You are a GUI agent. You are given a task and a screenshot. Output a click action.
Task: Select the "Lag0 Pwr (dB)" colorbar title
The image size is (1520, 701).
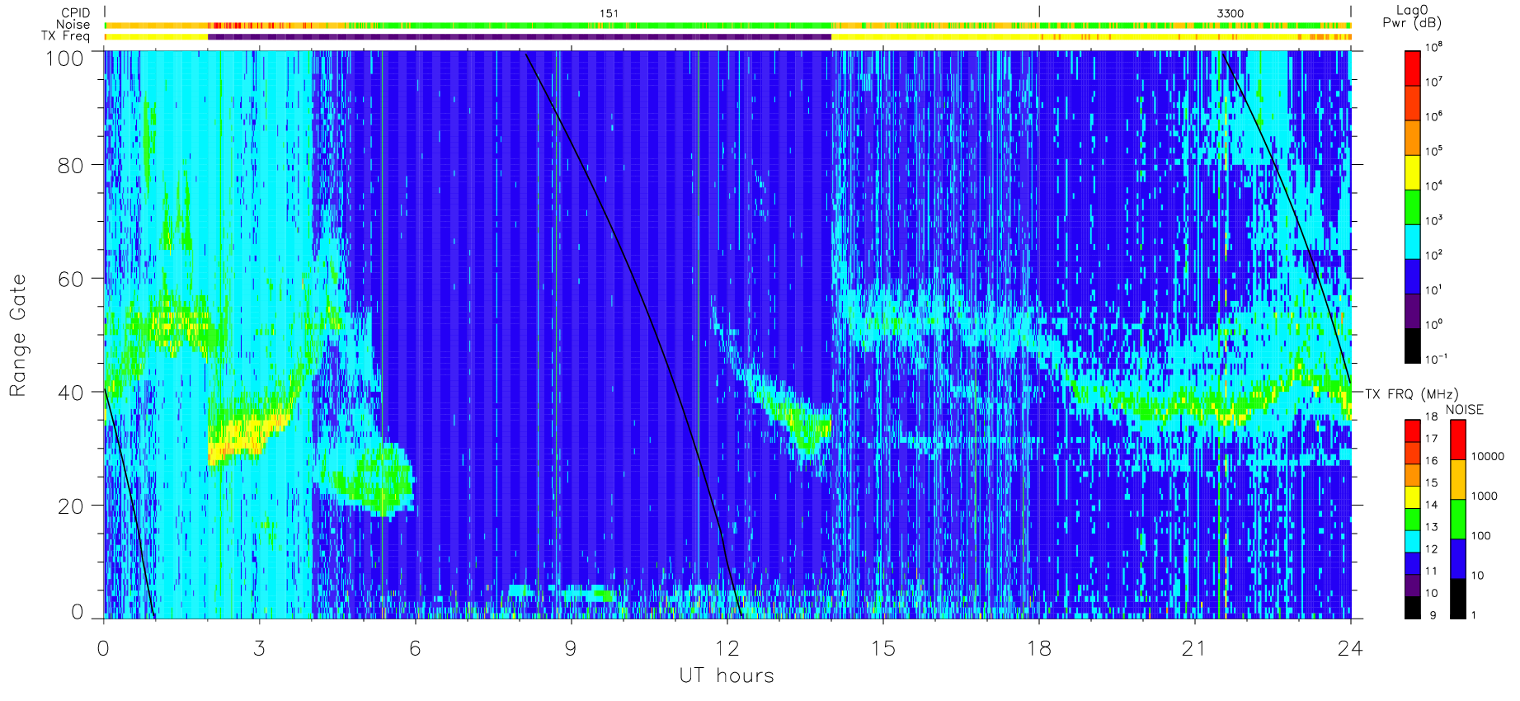1412,16
